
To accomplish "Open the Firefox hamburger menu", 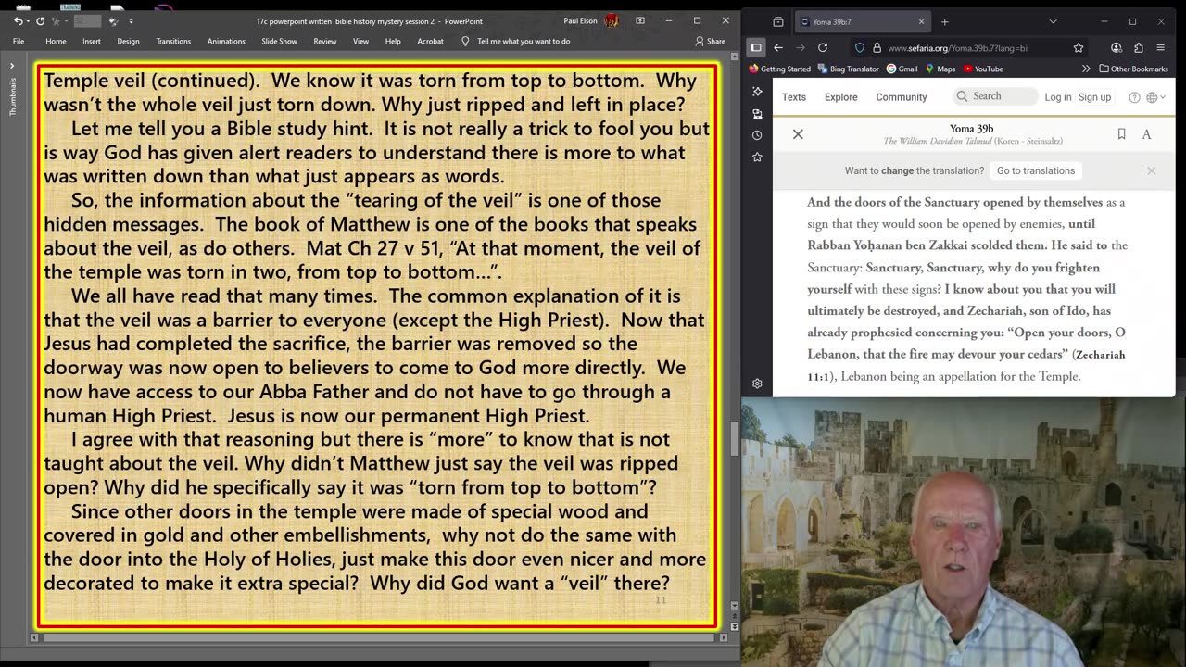I will 1161,47.
